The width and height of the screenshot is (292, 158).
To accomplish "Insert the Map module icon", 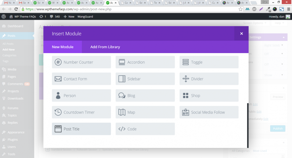I will (122, 112).
